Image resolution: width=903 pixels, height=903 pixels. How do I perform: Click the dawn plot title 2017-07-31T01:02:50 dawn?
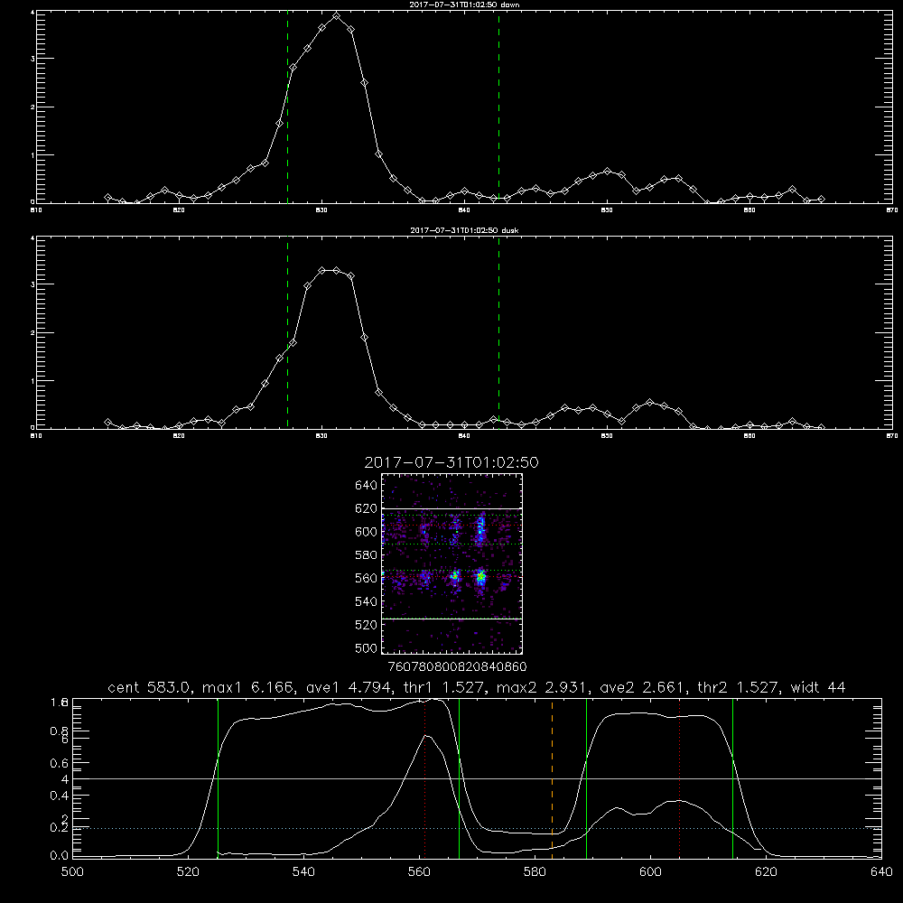tap(464, 5)
